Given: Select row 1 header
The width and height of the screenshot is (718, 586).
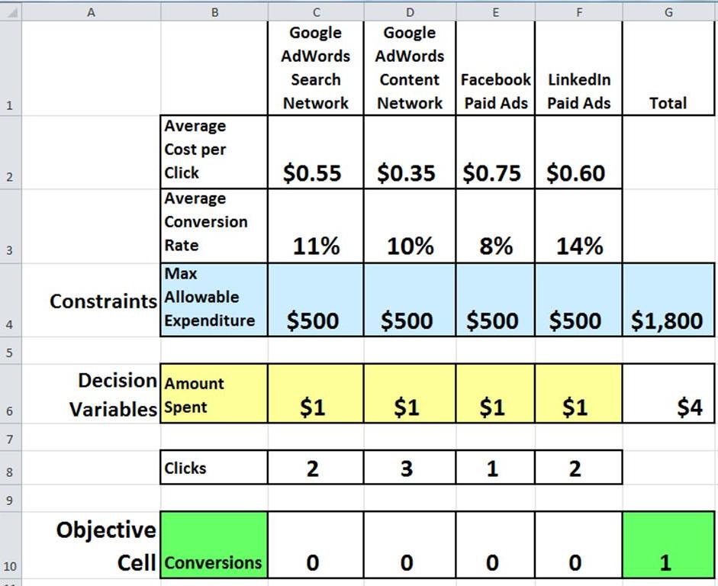Looking at the screenshot, I should 11,68.
